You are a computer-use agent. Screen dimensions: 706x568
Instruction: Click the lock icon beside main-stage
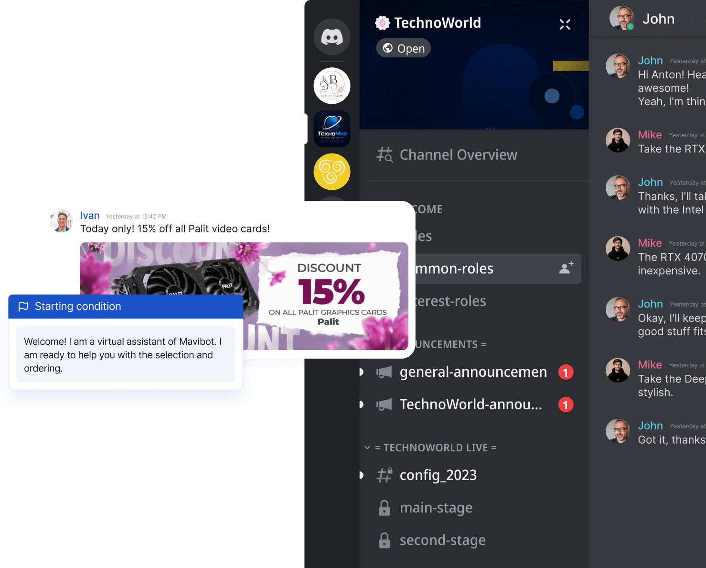(385, 508)
